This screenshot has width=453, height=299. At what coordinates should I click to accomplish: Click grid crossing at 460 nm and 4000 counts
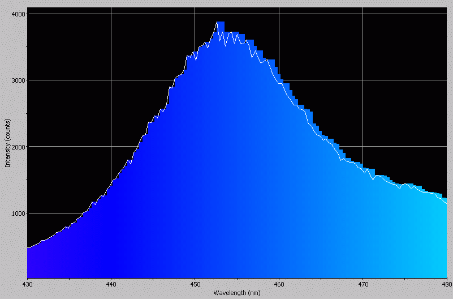coord(279,14)
